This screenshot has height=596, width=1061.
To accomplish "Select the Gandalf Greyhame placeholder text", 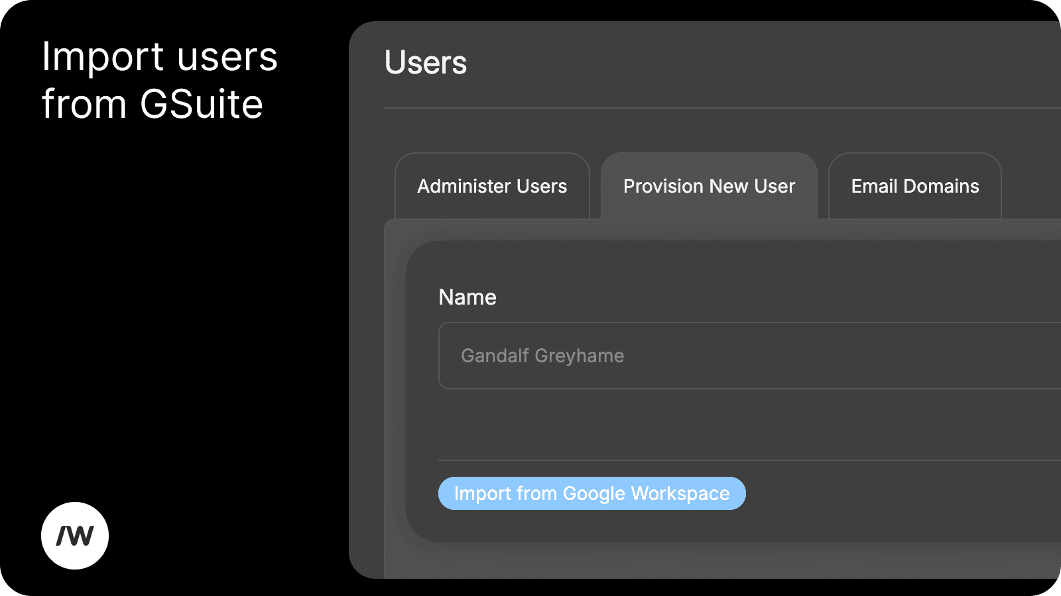I will click(542, 356).
